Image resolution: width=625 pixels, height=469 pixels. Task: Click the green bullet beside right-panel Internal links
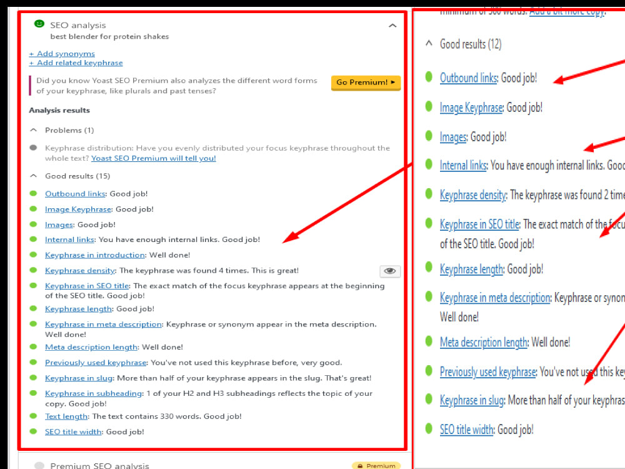click(429, 164)
